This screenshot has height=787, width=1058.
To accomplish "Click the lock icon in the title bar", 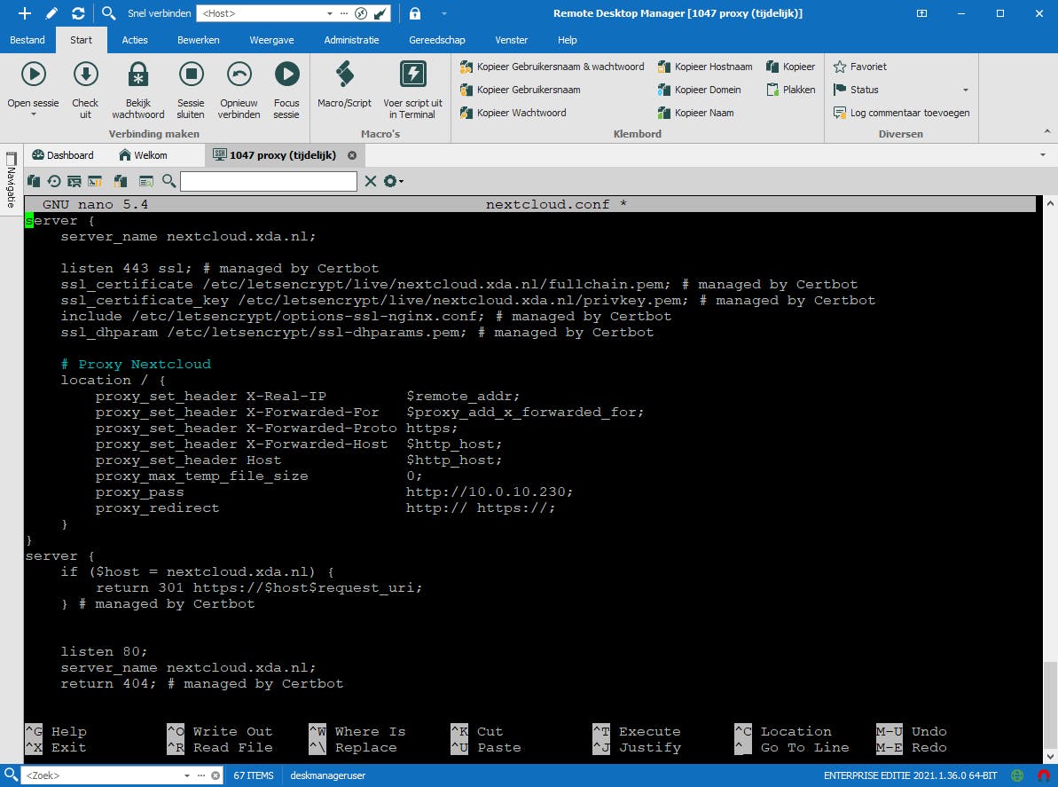I will click(x=415, y=13).
